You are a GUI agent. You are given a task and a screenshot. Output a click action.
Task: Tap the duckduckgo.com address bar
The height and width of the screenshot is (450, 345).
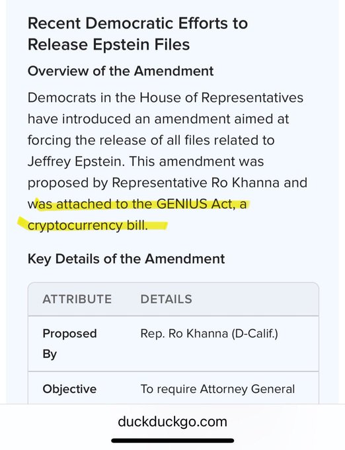[172, 422]
